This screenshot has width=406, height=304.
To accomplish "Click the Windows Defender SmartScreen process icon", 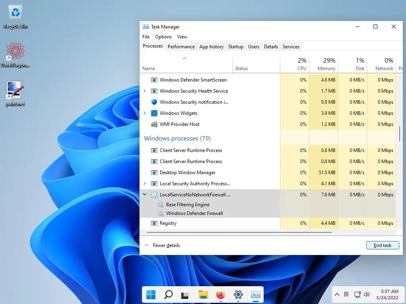I will [154, 80].
